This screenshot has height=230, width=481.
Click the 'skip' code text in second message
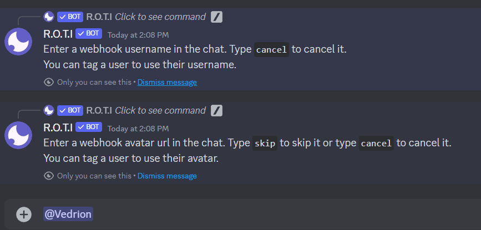click(265, 144)
